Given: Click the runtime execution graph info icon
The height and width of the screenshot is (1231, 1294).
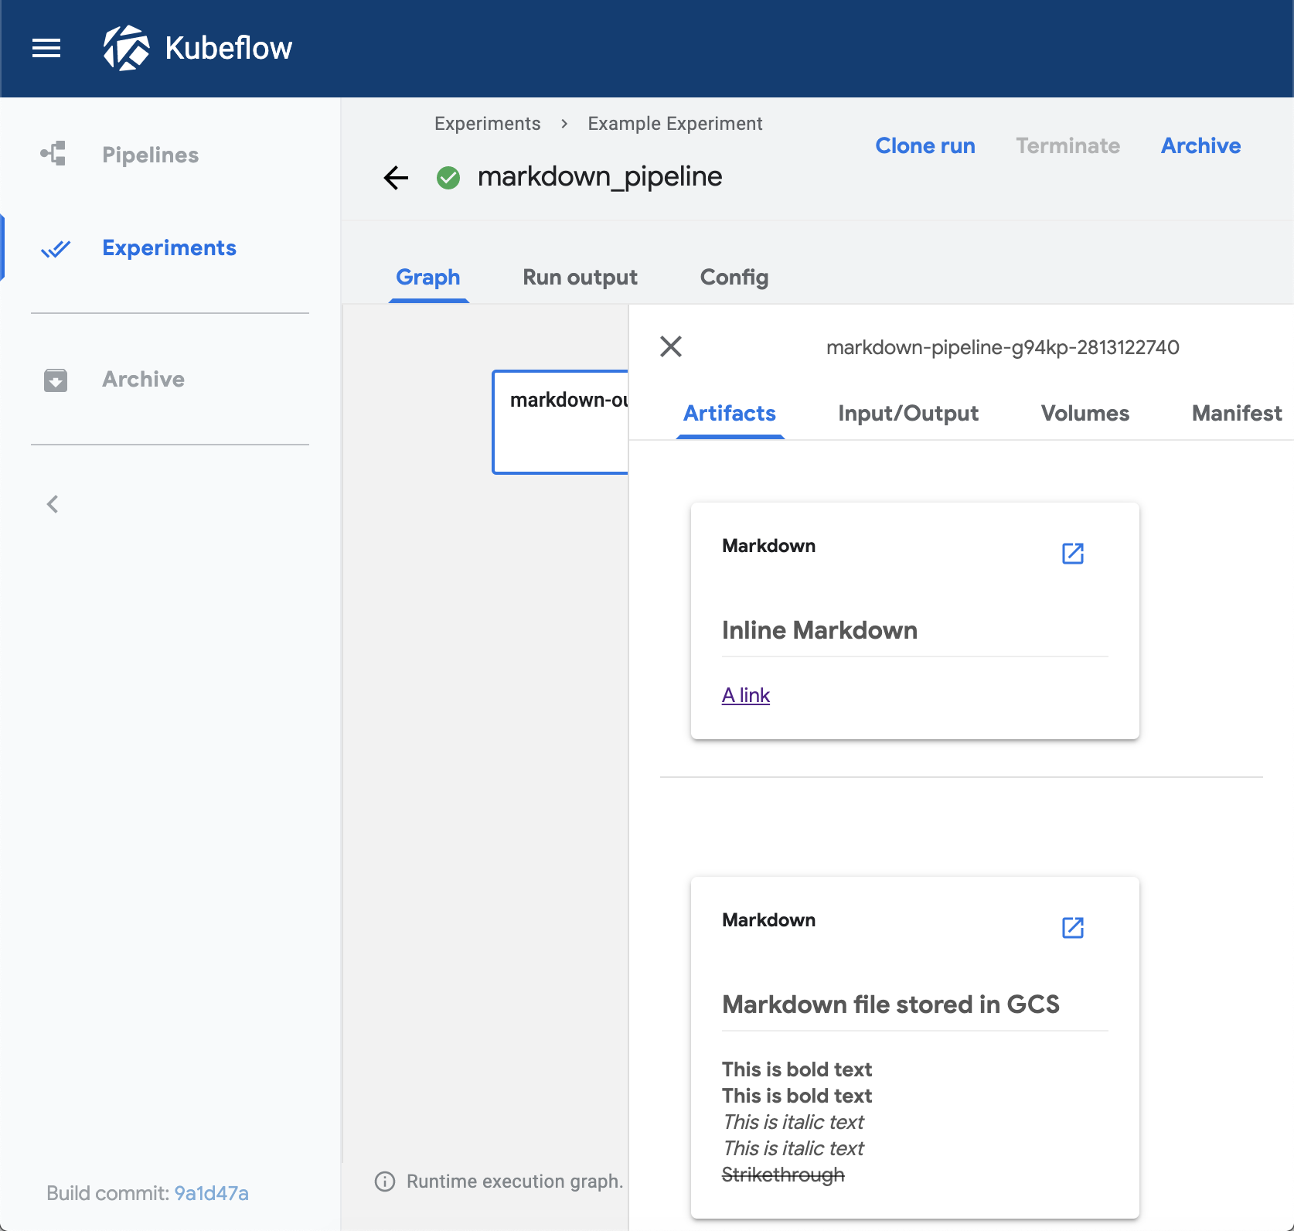Looking at the screenshot, I should point(384,1181).
